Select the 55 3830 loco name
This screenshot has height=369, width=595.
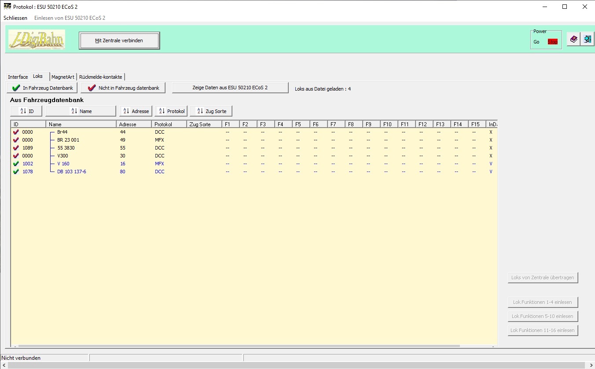pos(66,148)
